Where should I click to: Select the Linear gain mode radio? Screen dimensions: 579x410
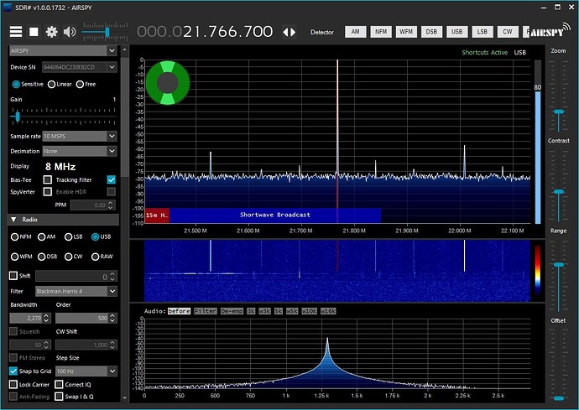(52, 84)
